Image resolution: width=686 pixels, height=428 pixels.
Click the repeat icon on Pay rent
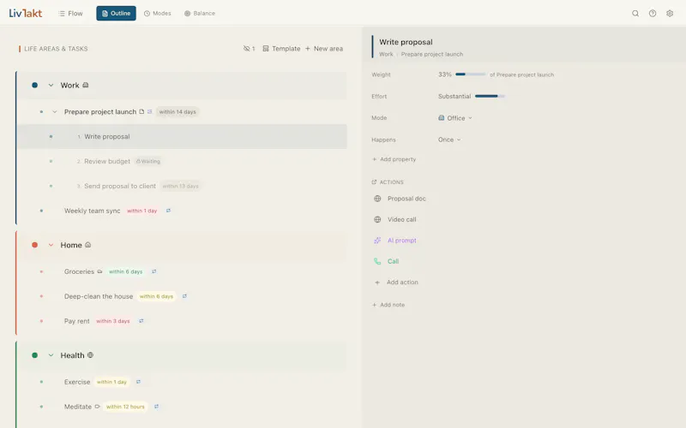point(141,321)
